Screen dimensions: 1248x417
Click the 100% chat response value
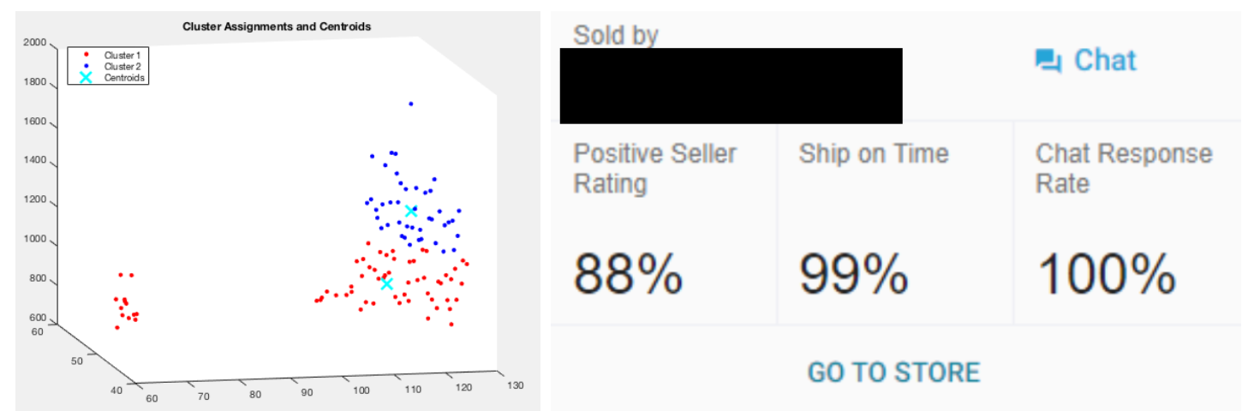click(1106, 275)
